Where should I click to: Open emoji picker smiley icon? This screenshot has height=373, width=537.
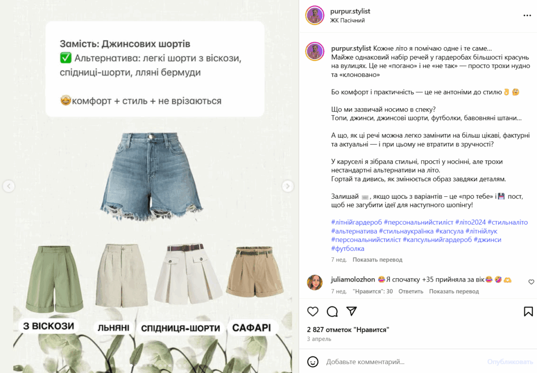(x=313, y=362)
